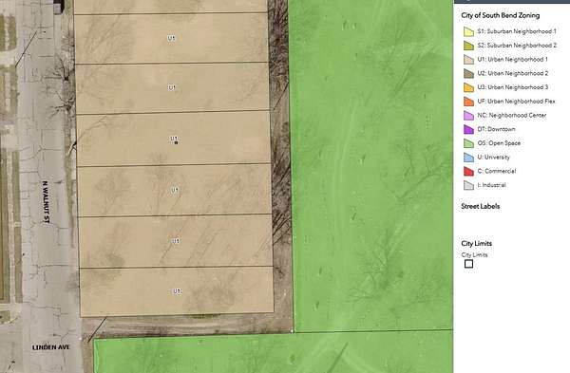Click the City of South Bend Zoning heading
Viewport: 570px width, 373px height.
pyautogui.click(x=501, y=15)
